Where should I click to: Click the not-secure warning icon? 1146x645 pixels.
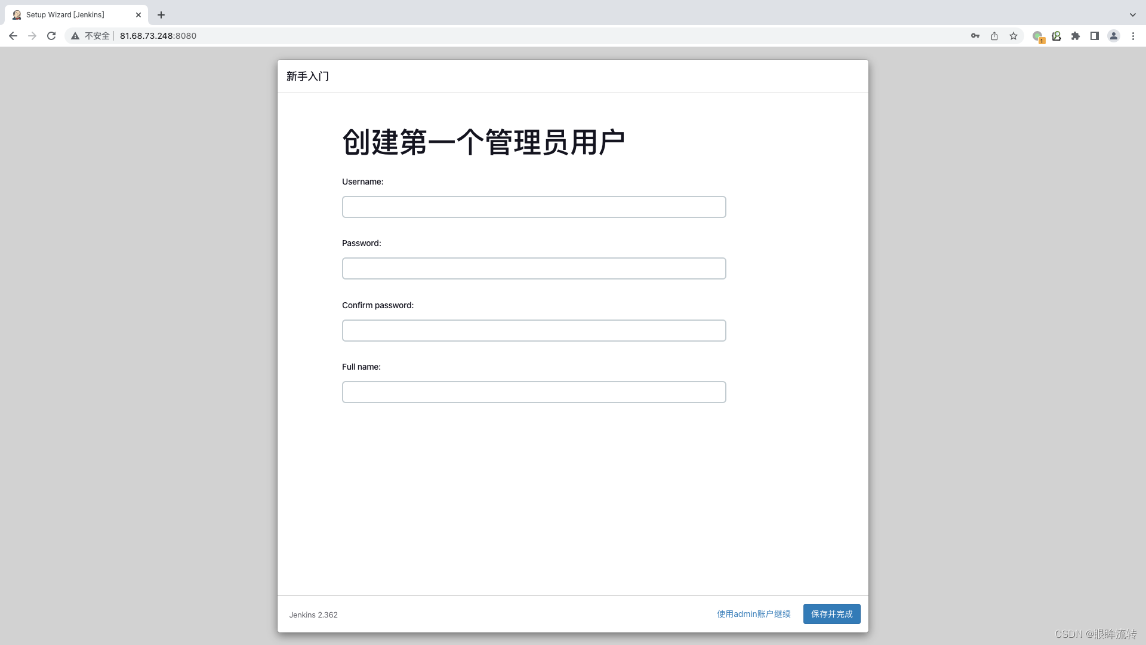point(75,36)
